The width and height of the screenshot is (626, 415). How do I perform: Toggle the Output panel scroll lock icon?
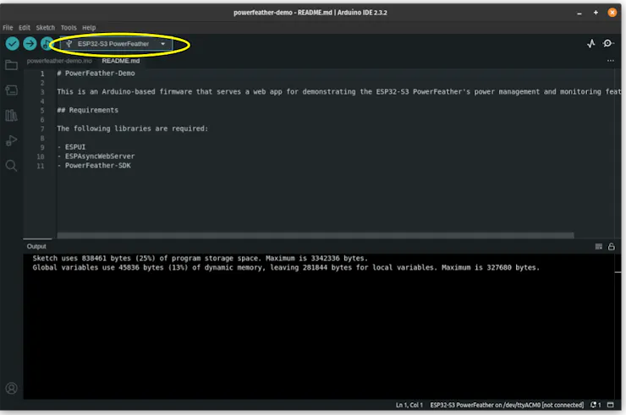point(612,247)
